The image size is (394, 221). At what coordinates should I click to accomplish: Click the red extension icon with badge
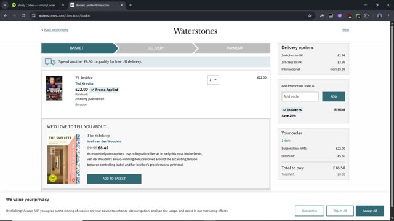349,16
